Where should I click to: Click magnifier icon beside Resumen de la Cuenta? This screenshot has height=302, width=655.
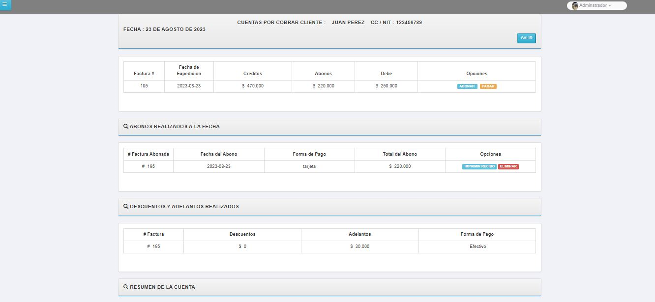(126, 287)
